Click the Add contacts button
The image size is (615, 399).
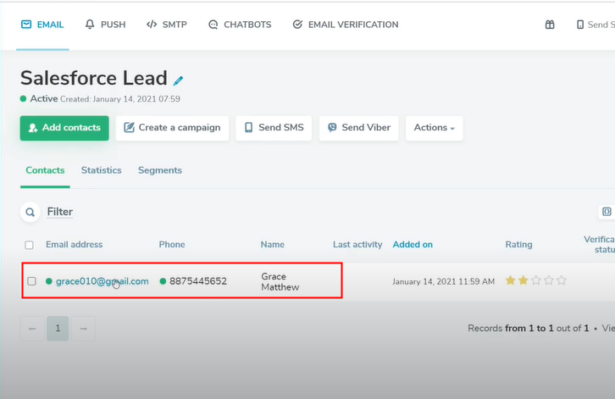click(x=64, y=128)
